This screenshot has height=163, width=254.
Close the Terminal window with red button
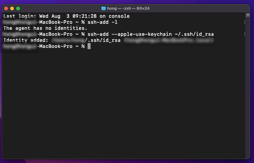tap(6, 8)
